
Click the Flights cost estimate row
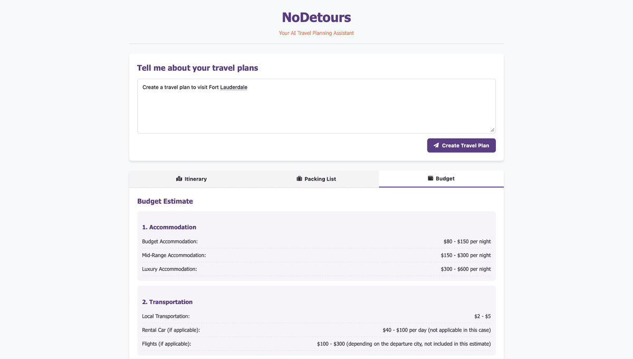tap(316, 343)
